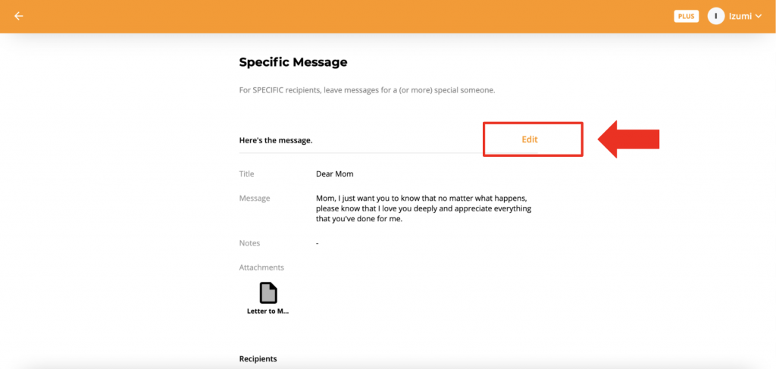
Task: Click the For SPECIFIC recipients description text
Action: tap(367, 91)
